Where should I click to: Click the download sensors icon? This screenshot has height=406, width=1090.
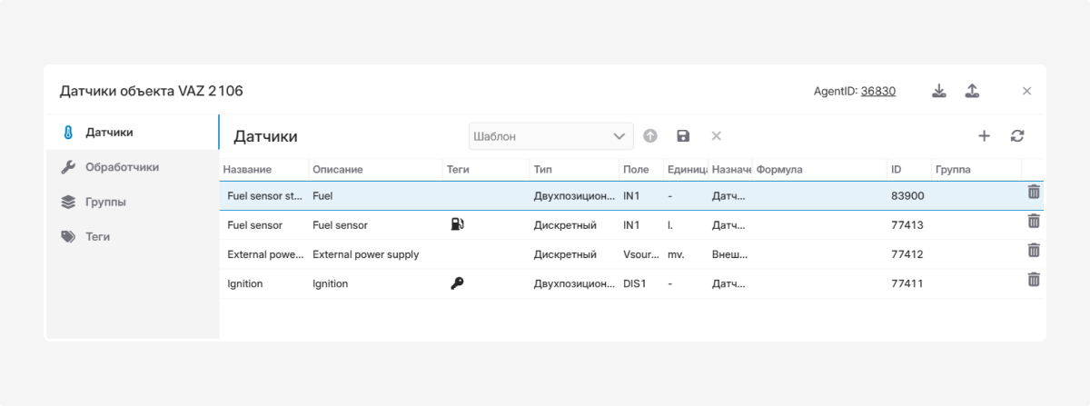939,91
